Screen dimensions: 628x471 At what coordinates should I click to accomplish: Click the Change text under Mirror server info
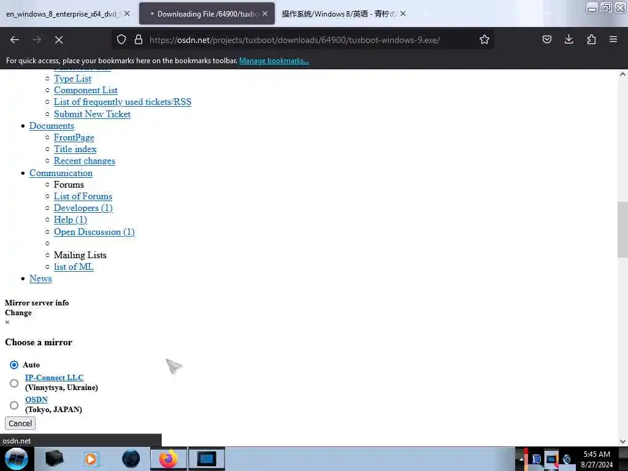pos(18,313)
